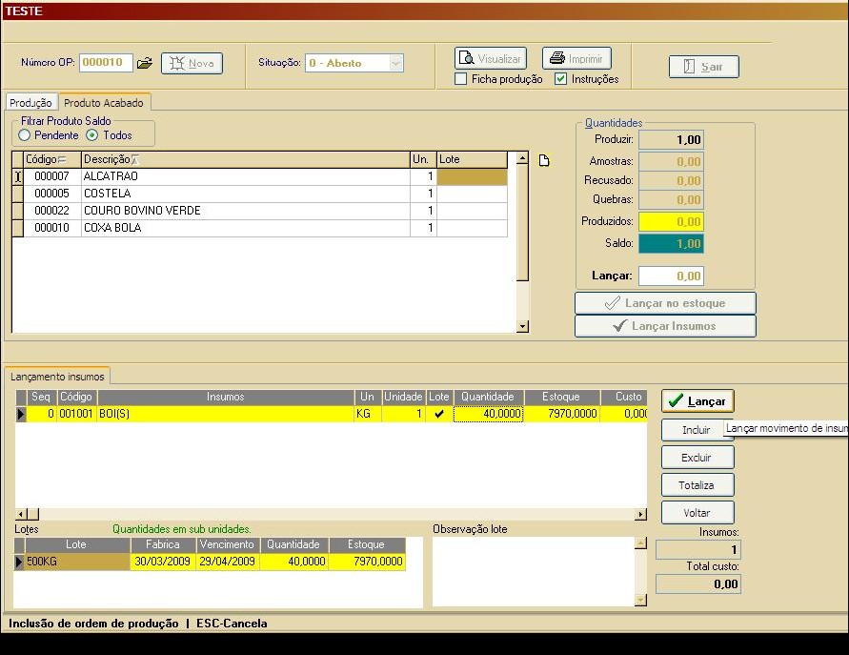Click the Insumos count field

coord(697,550)
